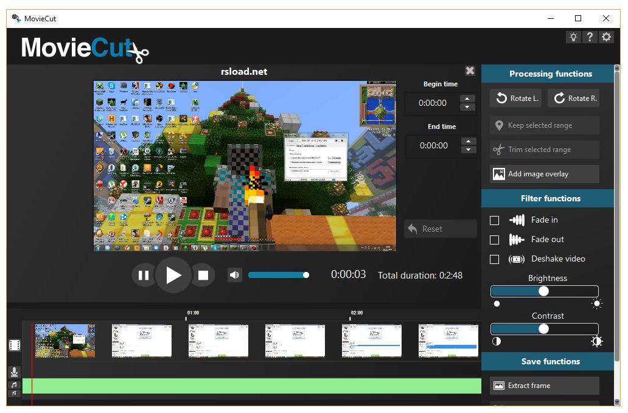Click the microphone track icon

click(x=15, y=372)
